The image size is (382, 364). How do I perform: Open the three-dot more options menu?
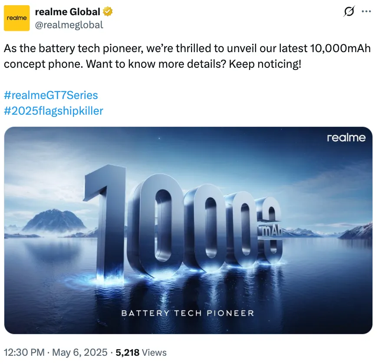[x=366, y=11]
